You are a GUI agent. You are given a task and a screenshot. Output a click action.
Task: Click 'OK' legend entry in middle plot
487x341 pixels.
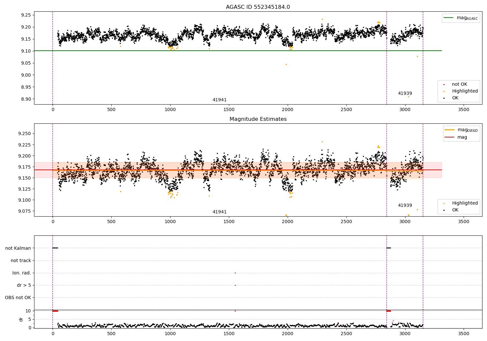coord(455,210)
